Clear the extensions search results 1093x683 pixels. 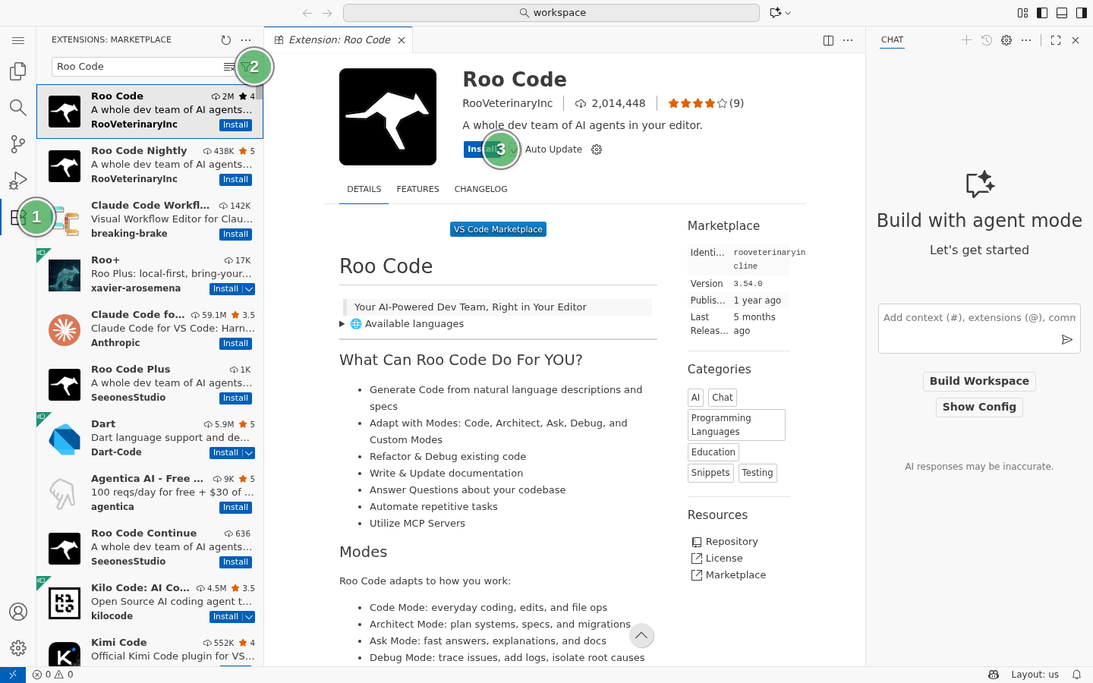[x=228, y=67]
